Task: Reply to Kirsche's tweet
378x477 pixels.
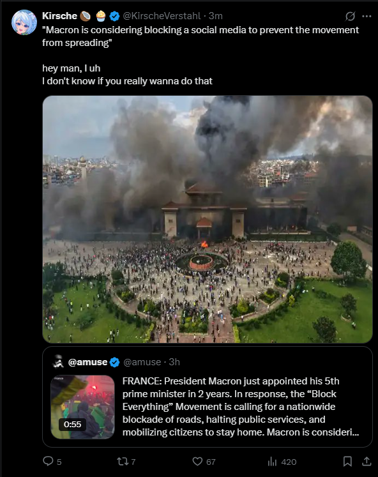Action: [x=52, y=462]
